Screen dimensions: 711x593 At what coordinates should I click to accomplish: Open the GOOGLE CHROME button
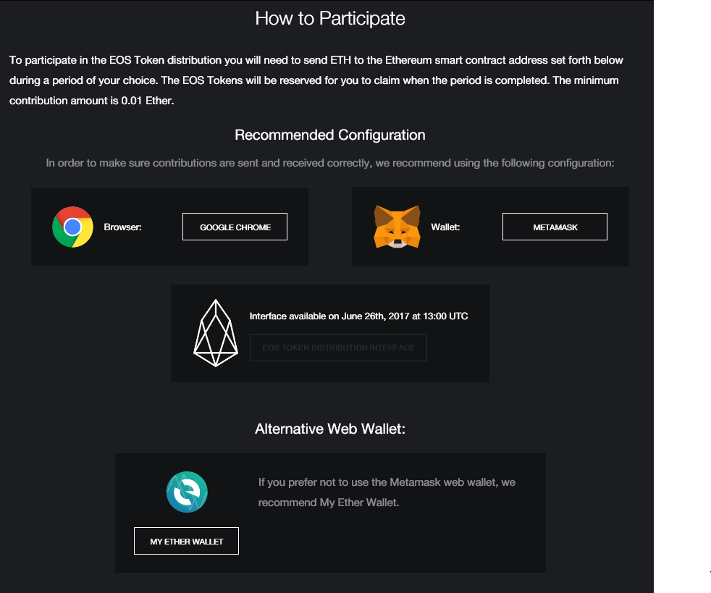pyautogui.click(x=235, y=227)
